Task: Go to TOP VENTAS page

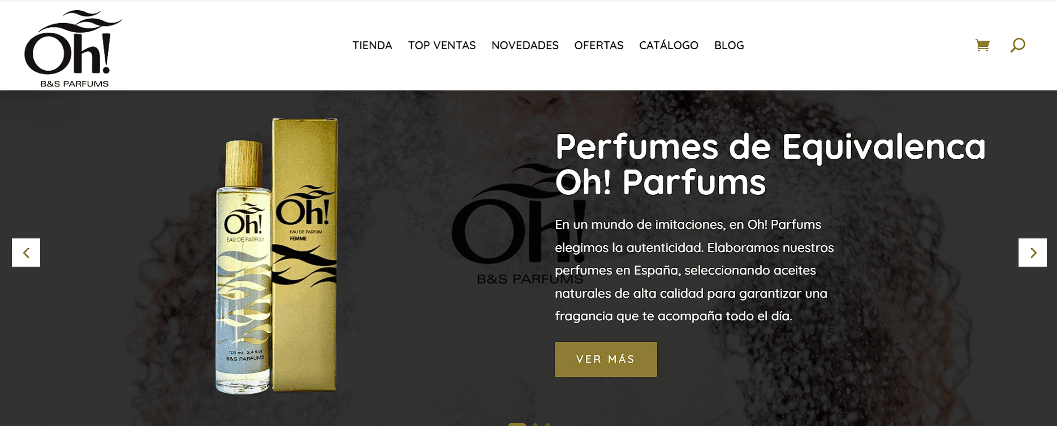Action: 442,45
